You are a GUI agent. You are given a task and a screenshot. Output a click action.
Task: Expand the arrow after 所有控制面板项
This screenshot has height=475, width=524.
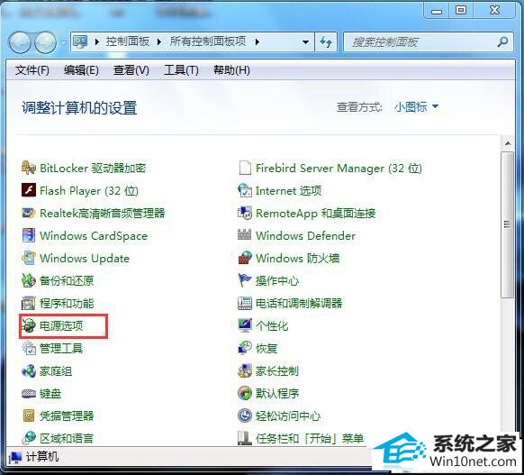point(257,42)
